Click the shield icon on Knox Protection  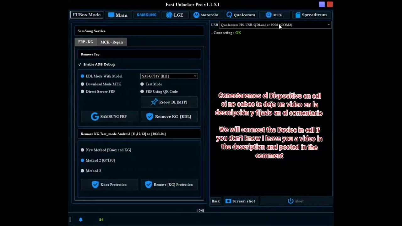95,185
